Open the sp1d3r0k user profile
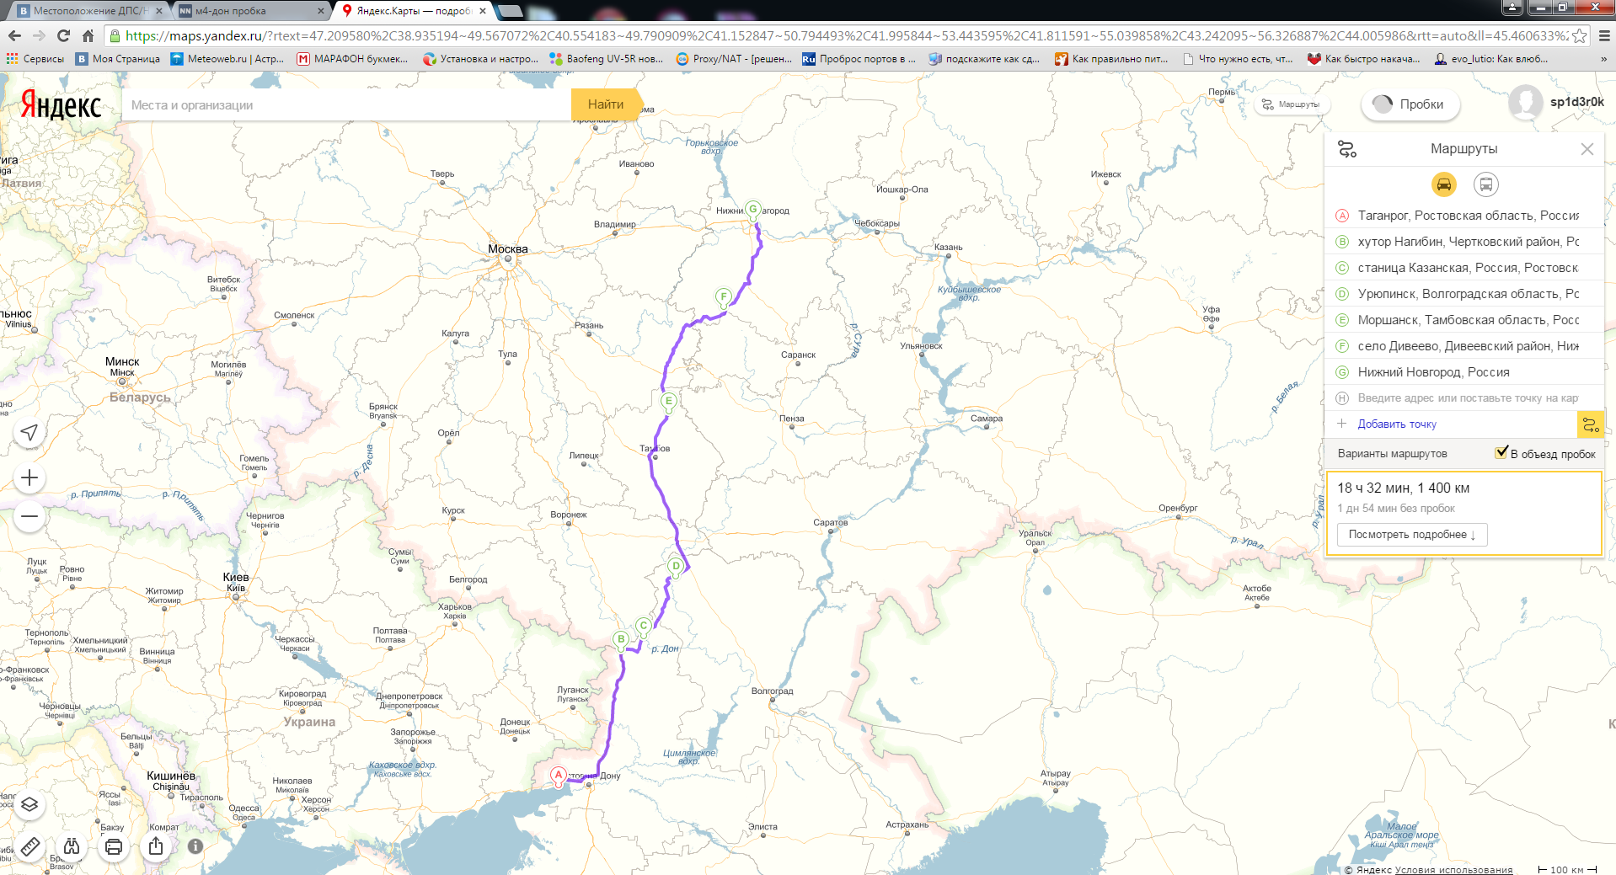 pyautogui.click(x=1556, y=102)
